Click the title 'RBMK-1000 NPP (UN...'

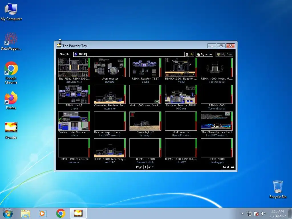[181, 159]
